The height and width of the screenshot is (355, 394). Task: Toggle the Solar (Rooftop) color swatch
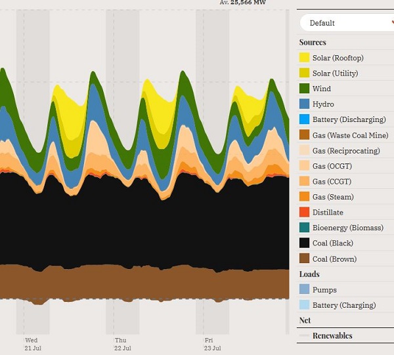[304, 58]
